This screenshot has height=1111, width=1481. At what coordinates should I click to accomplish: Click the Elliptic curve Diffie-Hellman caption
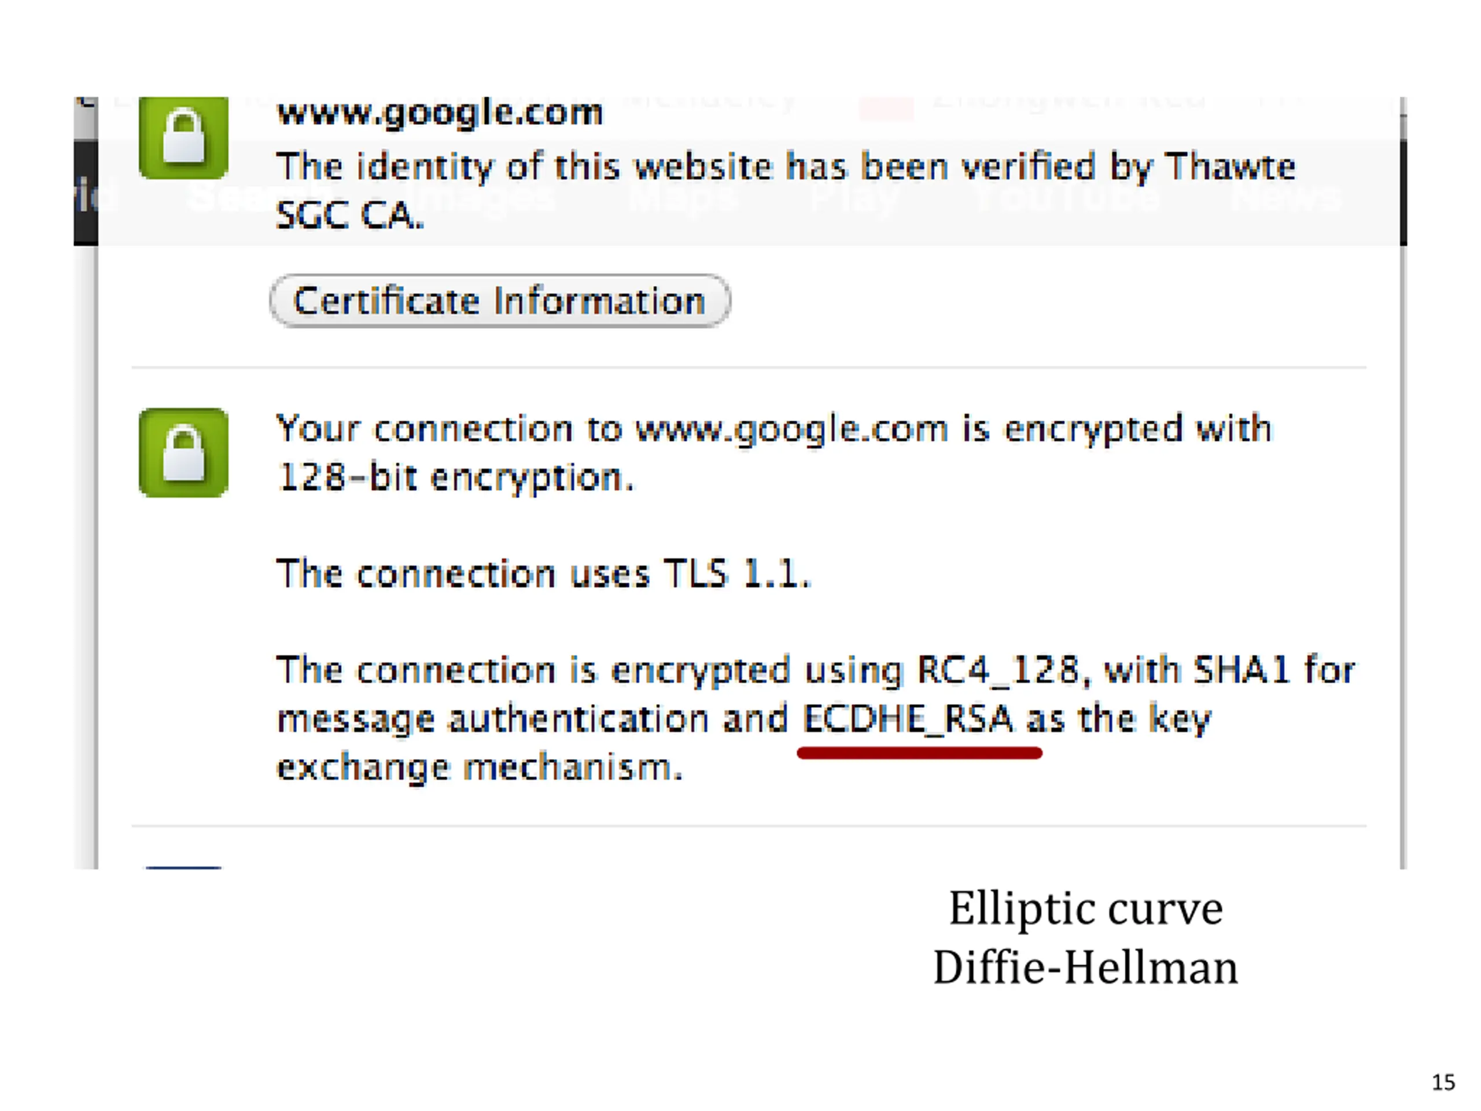1085,937
